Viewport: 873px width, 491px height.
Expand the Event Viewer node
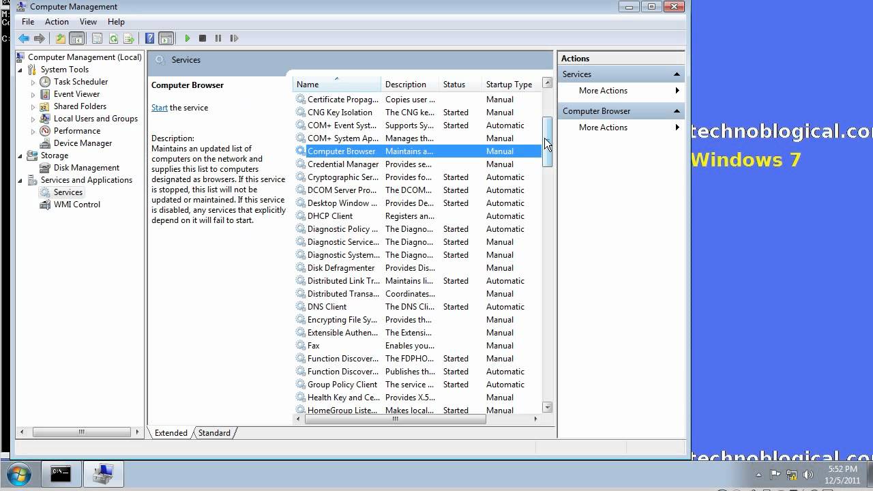tap(33, 94)
